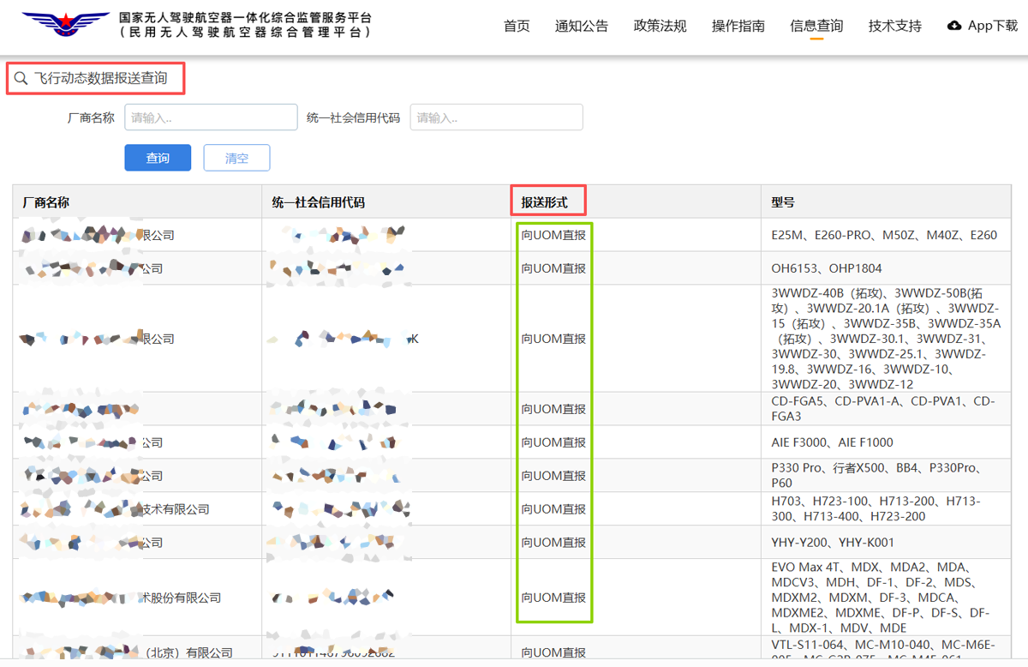Click the blue 查询 search button

point(158,158)
